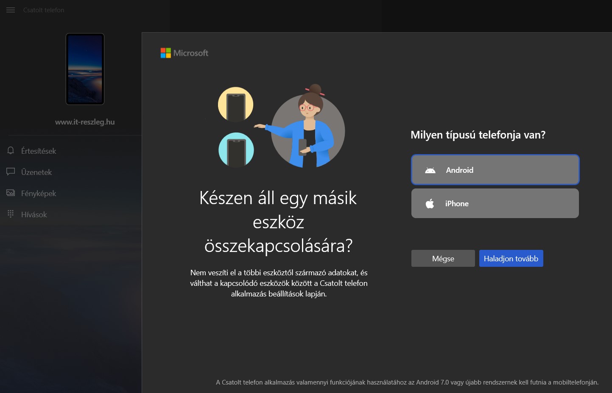
Task: Click the Fényképek picture icon
Action: tap(11, 193)
